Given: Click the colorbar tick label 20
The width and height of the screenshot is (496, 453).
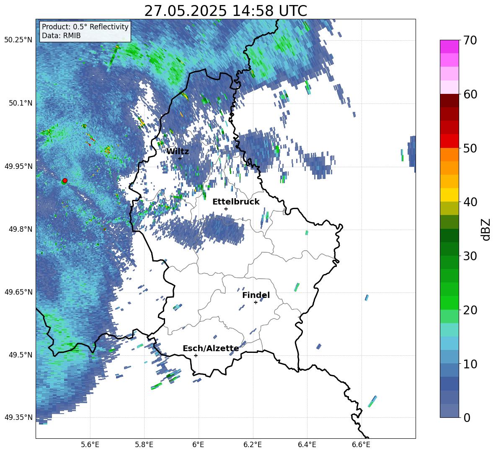Looking at the screenshot, I should (x=470, y=310).
